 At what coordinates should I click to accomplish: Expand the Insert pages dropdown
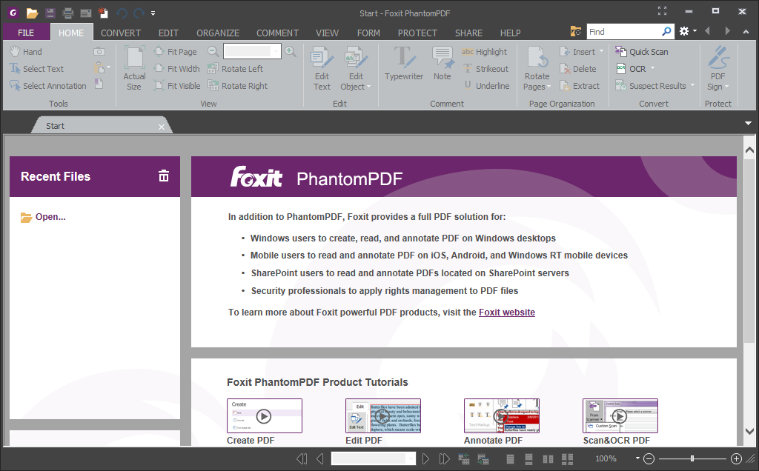pyautogui.click(x=602, y=51)
